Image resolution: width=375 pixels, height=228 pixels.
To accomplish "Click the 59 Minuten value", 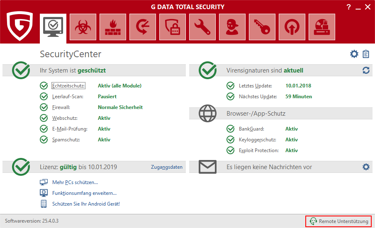I will pyautogui.click(x=299, y=97).
